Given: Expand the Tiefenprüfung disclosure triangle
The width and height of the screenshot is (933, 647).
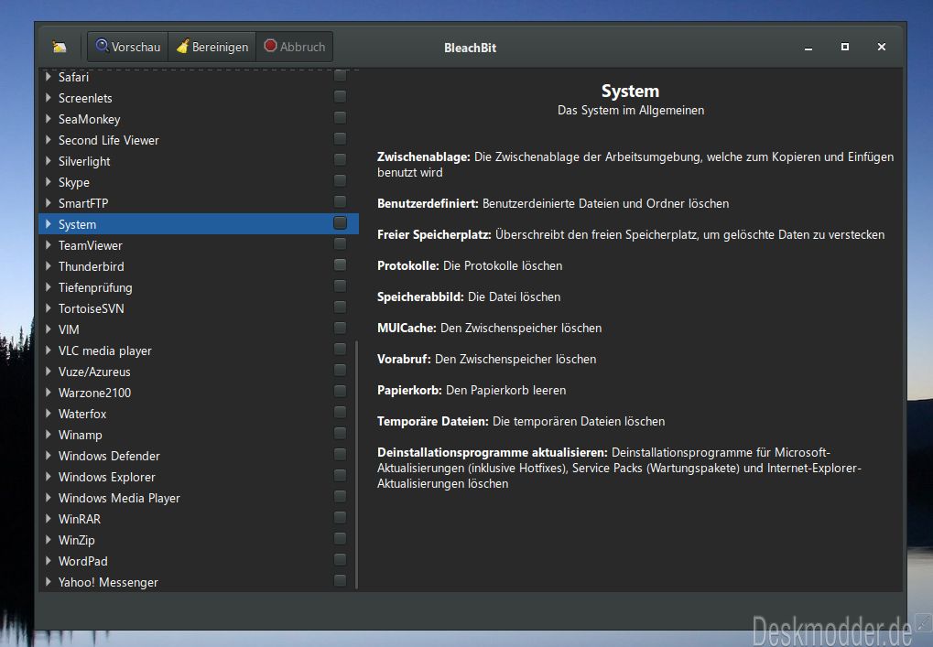Looking at the screenshot, I should click(x=49, y=287).
